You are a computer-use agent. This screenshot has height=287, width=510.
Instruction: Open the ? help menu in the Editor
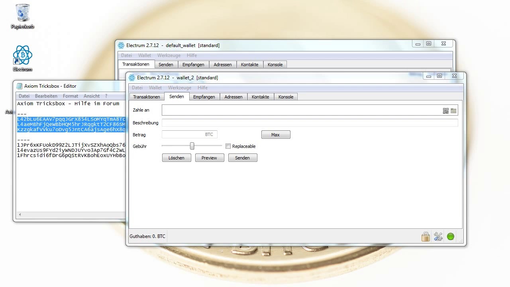point(106,96)
